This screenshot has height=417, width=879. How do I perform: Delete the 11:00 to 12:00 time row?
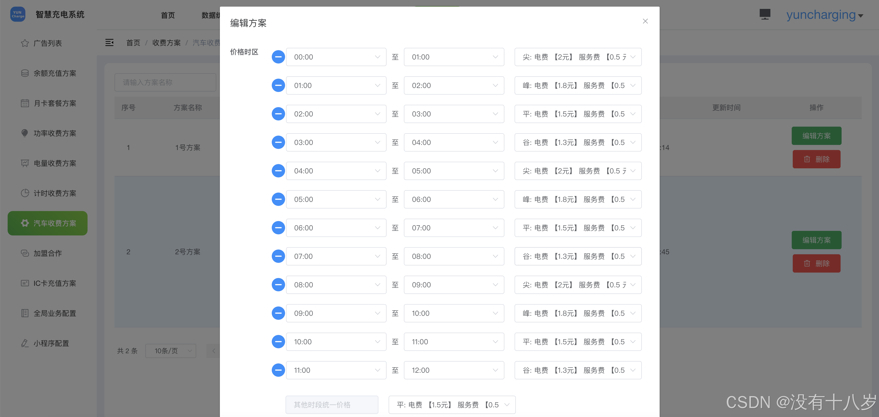(x=278, y=370)
